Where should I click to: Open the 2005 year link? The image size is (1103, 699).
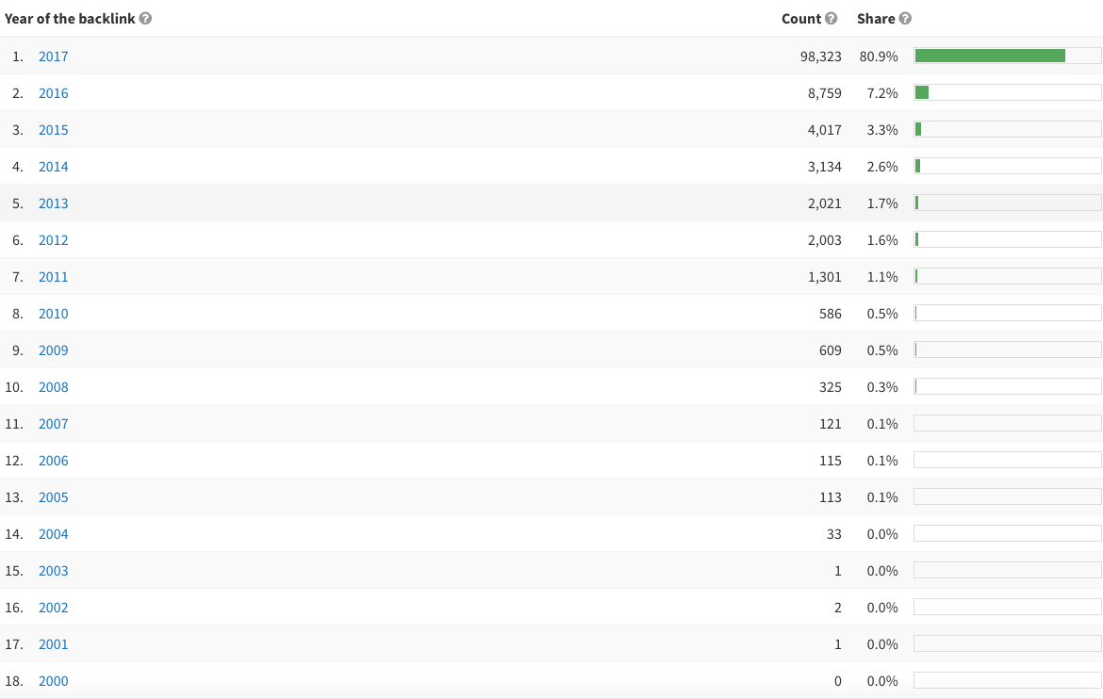pos(53,497)
